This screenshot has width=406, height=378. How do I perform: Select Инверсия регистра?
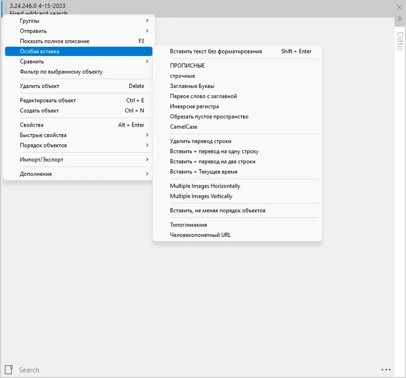point(194,106)
